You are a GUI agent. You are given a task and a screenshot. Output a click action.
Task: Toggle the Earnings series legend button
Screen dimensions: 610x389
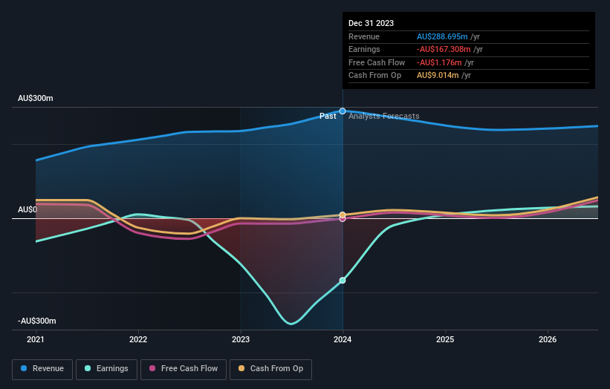(106, 369)
